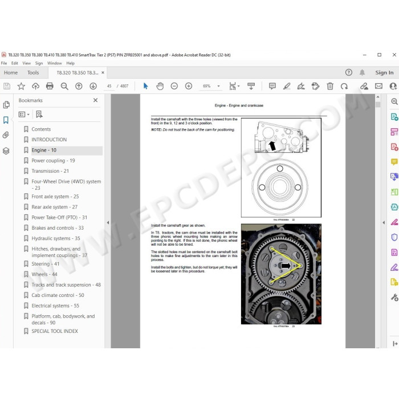399x399 pixels.
Task: Open the Edit menu
Action: pyautogui.click(x=14, y=63)
